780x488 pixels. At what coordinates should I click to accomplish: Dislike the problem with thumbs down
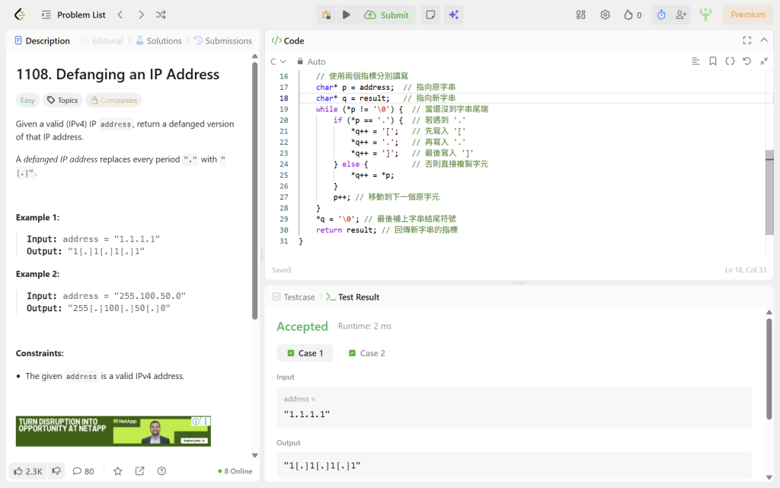pyautogui.click(x=56, y=471)
